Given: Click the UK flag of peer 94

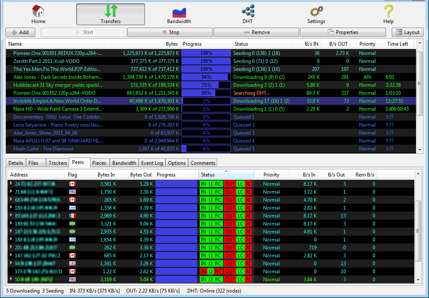Looking at the screenshot, I should click(72, 264).
